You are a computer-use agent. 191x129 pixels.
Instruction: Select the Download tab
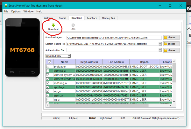(x=76, y=18)
